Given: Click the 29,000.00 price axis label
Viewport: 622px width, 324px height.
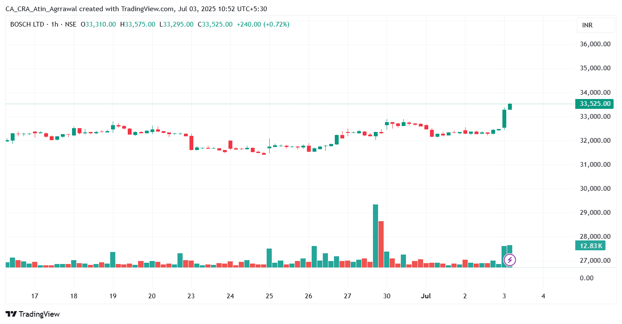Looking at the screenshot, I should coord(595,213).
